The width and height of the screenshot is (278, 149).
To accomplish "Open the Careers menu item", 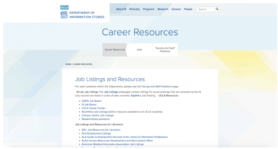I will point(176,9).
